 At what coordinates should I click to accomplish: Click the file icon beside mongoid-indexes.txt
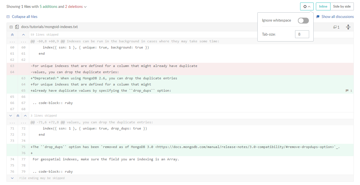(x=17, y=27)
